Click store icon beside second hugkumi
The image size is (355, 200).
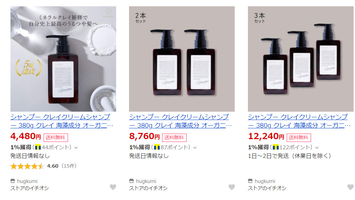tap(131, 181)
